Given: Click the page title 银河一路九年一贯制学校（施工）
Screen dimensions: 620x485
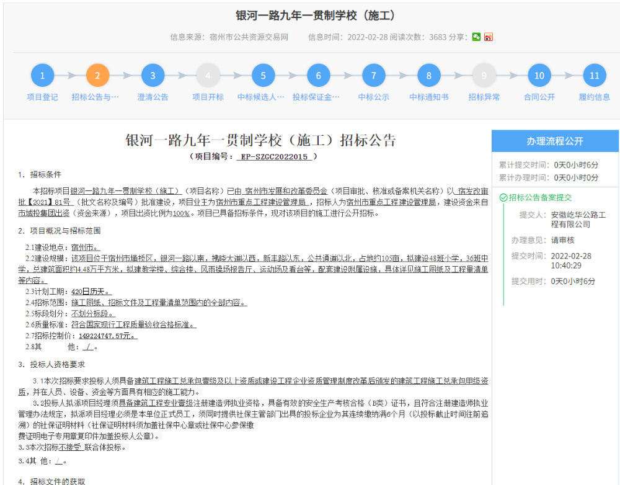Looking at the screenshot, I should coord(315,16).
